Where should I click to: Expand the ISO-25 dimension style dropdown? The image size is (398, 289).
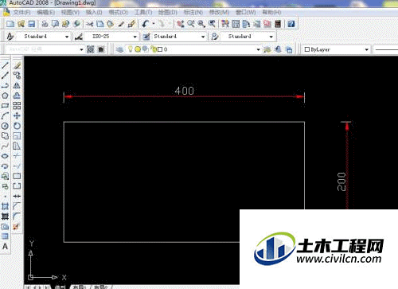(135, 37)
